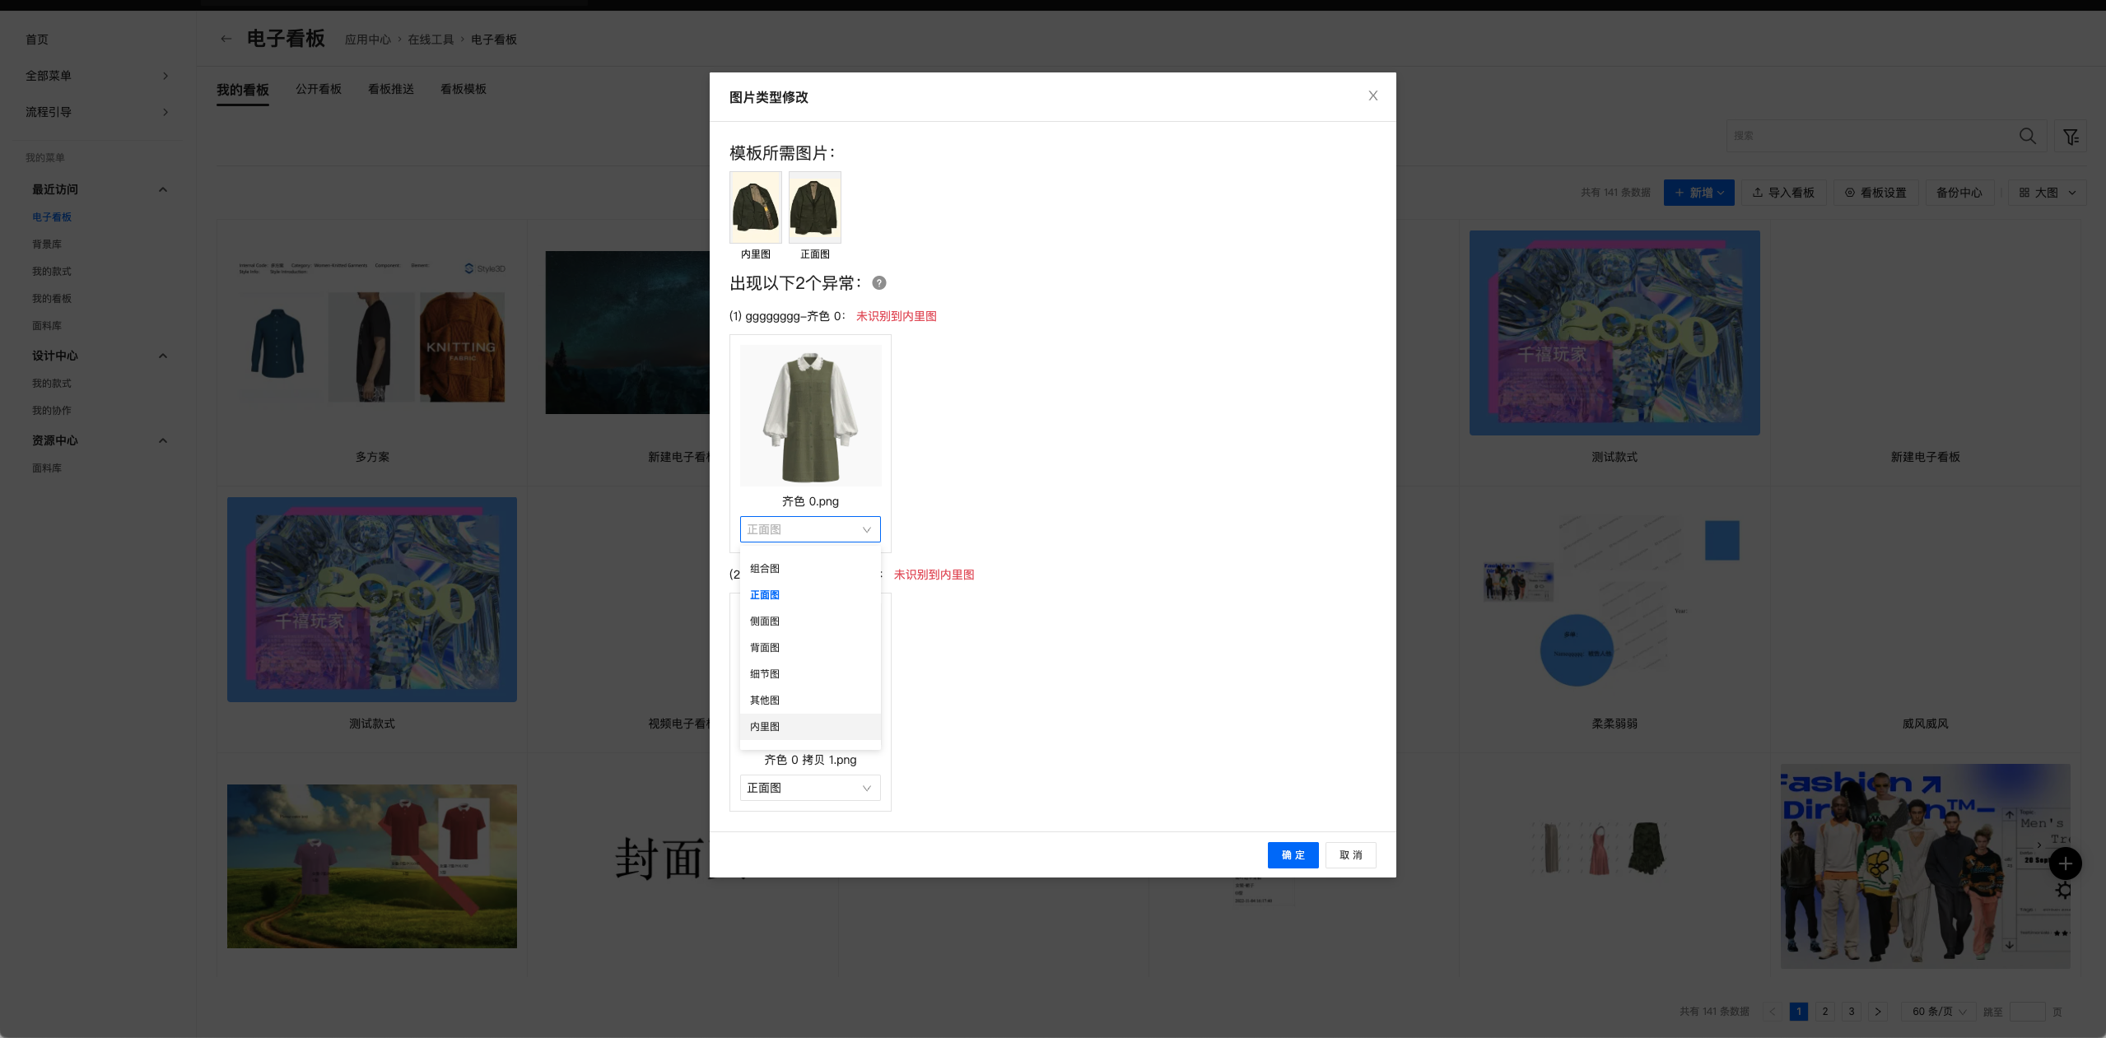Close the 图片类型修改 dialog
Screen dimensions: 2106x1038
click(x=1372, y=96)
